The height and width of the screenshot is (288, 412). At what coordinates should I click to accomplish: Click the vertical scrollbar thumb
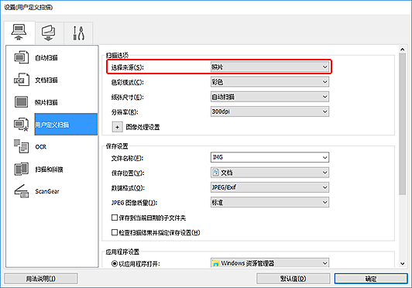click(x=402, y=124)
